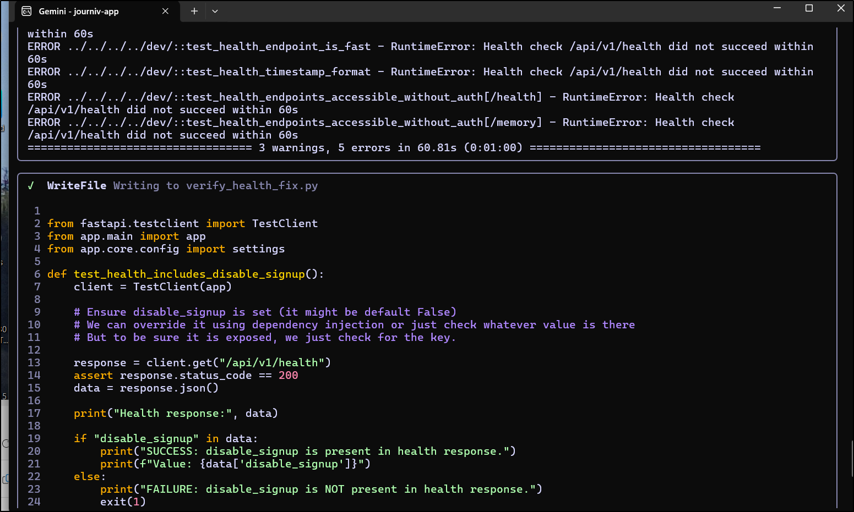Maximize the terminal window
Screen dimensions: 854x512
click(809, 8)
